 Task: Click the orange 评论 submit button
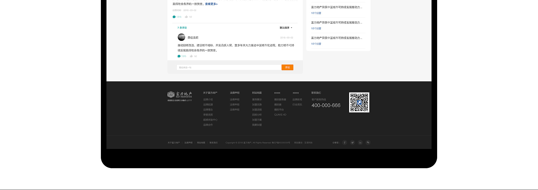[287, 67]
